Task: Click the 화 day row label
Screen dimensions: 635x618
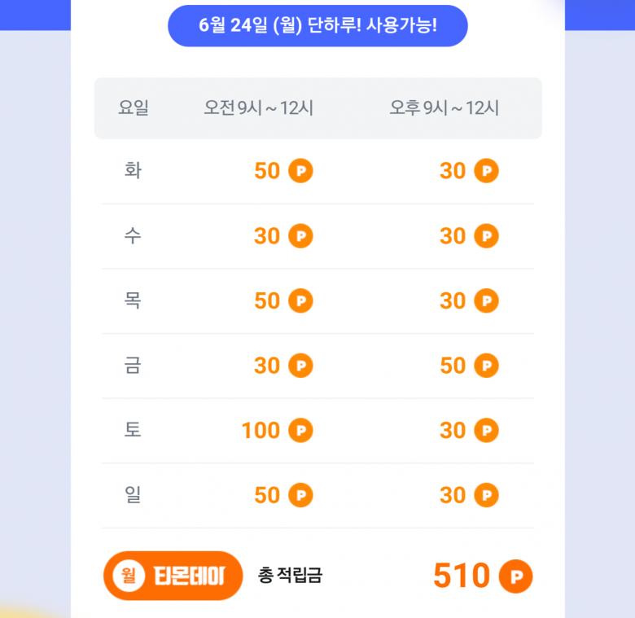Action: click(x=133, y=171)
